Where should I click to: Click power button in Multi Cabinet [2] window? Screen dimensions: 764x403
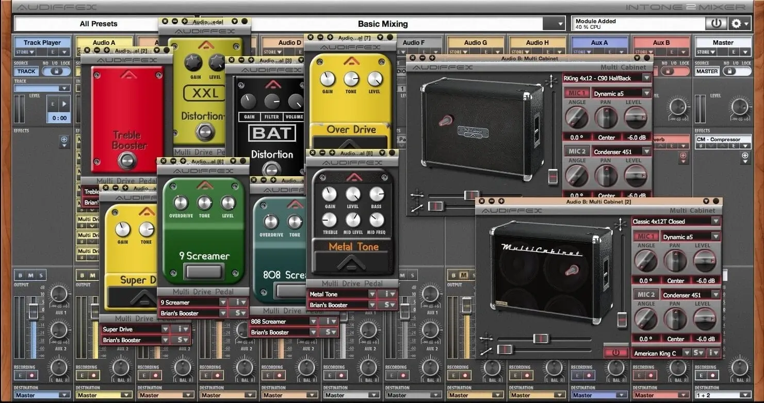[x=615, y=353]
